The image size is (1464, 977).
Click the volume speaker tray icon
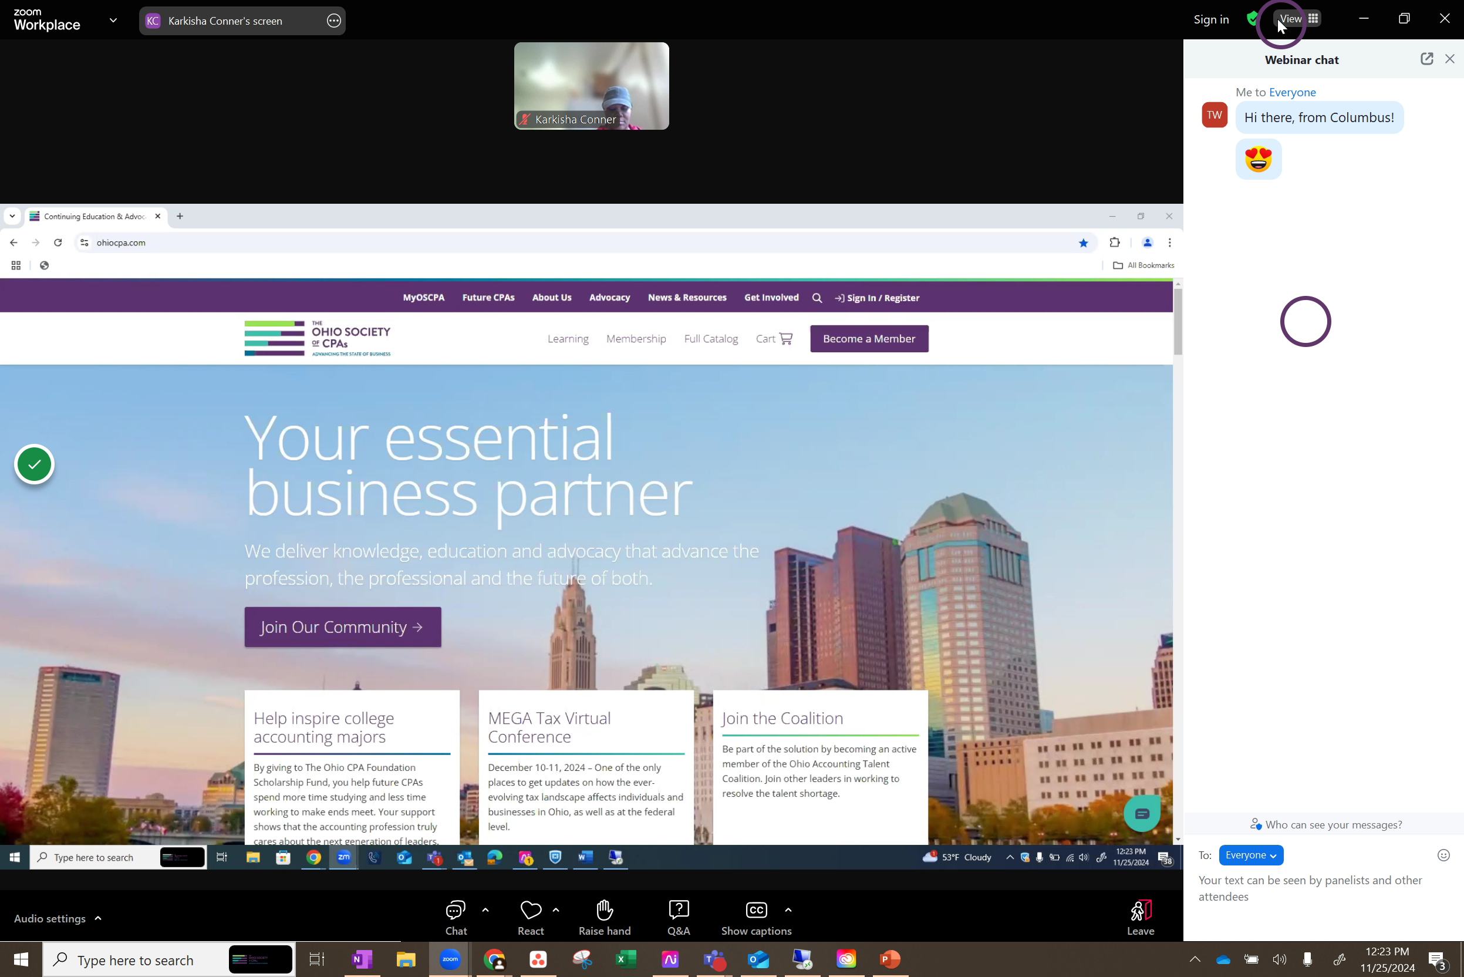pos(1279,959)
